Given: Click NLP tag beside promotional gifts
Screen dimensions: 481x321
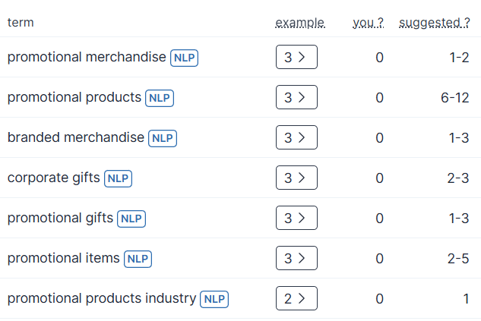Looking at the screenshot, I should click(x=131, y=219).
